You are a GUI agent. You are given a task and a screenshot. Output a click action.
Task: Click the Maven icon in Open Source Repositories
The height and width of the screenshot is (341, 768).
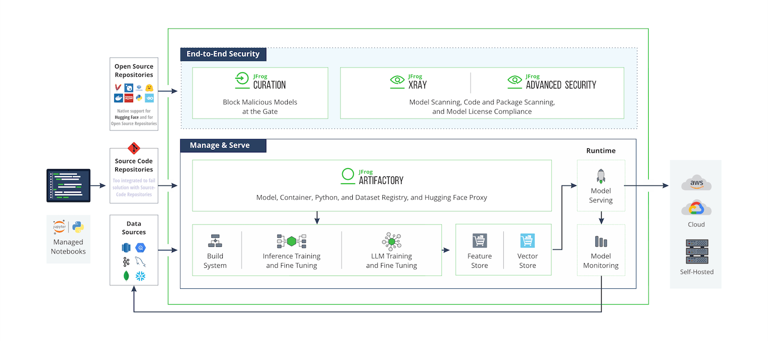point(119,87)
